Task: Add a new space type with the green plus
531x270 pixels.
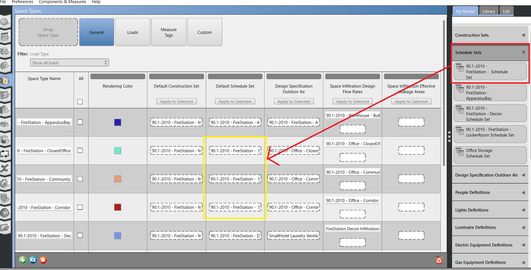Action: [x=23, y=260]
